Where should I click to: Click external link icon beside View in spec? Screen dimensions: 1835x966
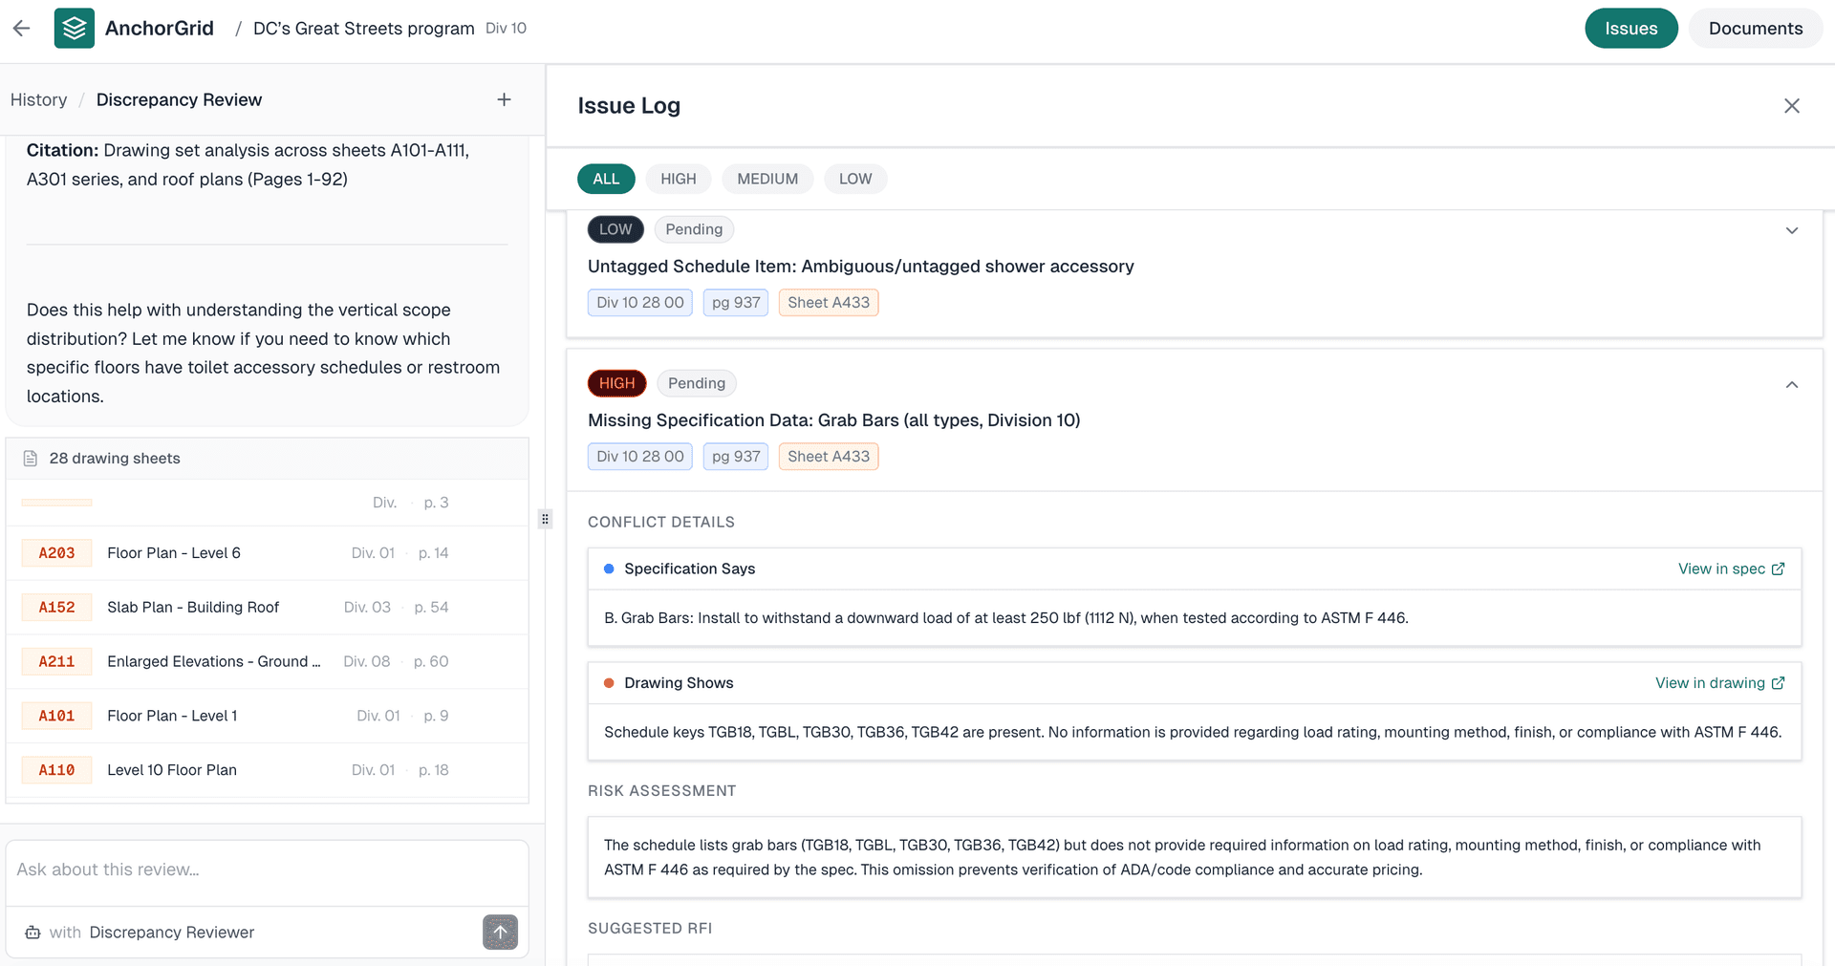pyautogui.click(x=1778, y=569)
